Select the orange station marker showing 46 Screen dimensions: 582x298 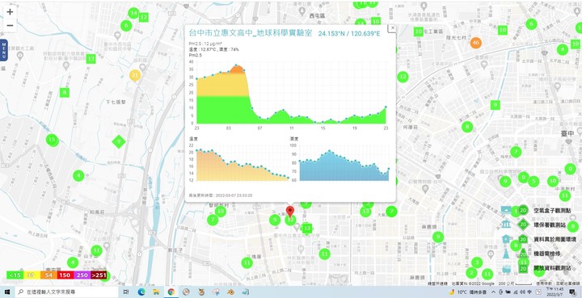(x=475, y=43)
